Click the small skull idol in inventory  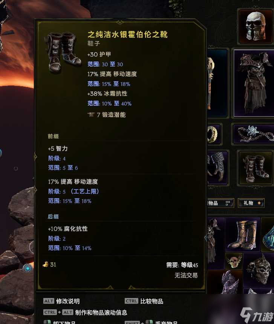tap(234, 261)
